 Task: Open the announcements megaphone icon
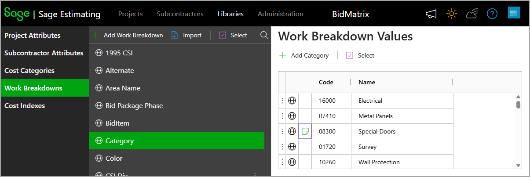(x=431, y=14)
